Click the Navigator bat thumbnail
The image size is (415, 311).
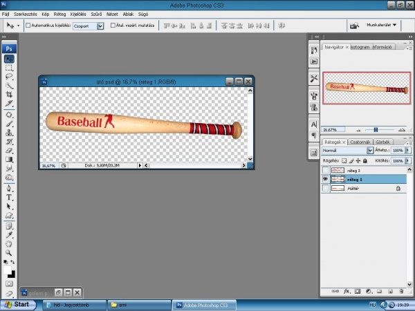[x=367, y=88]
